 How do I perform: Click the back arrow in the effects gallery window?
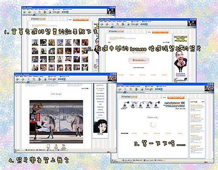[24, 12]
